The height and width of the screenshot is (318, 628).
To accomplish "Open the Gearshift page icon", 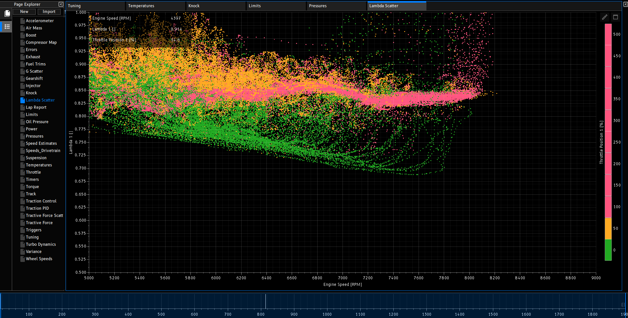I will pos(23,78).
